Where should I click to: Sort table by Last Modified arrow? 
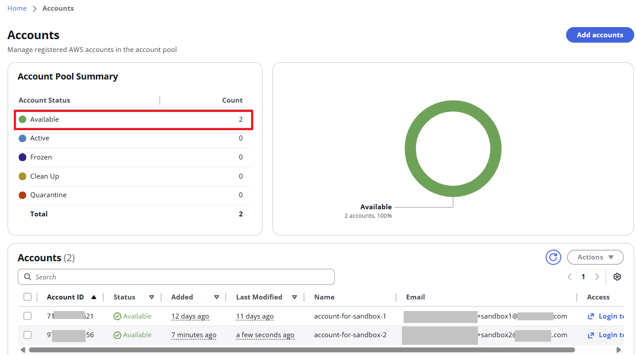294,297
